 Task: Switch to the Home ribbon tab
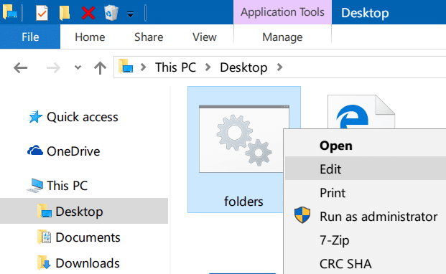pos(90,37)
